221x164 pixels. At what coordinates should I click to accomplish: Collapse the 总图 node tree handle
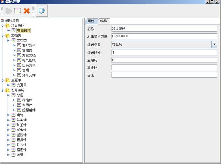coord(8,95)
